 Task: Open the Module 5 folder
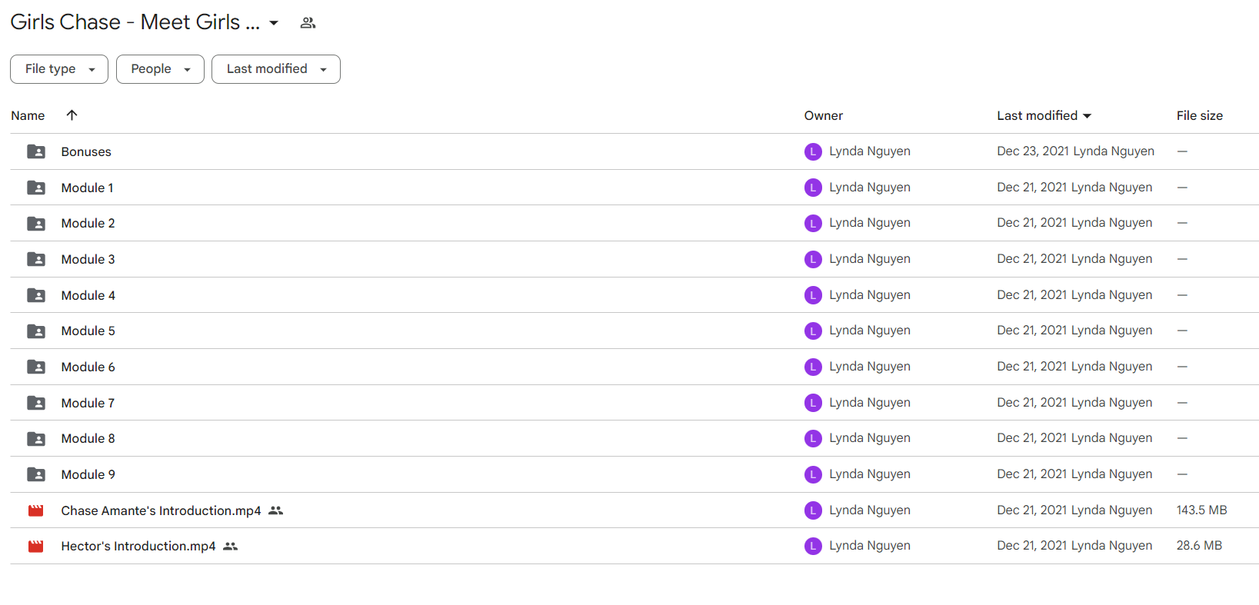point(88,331)
